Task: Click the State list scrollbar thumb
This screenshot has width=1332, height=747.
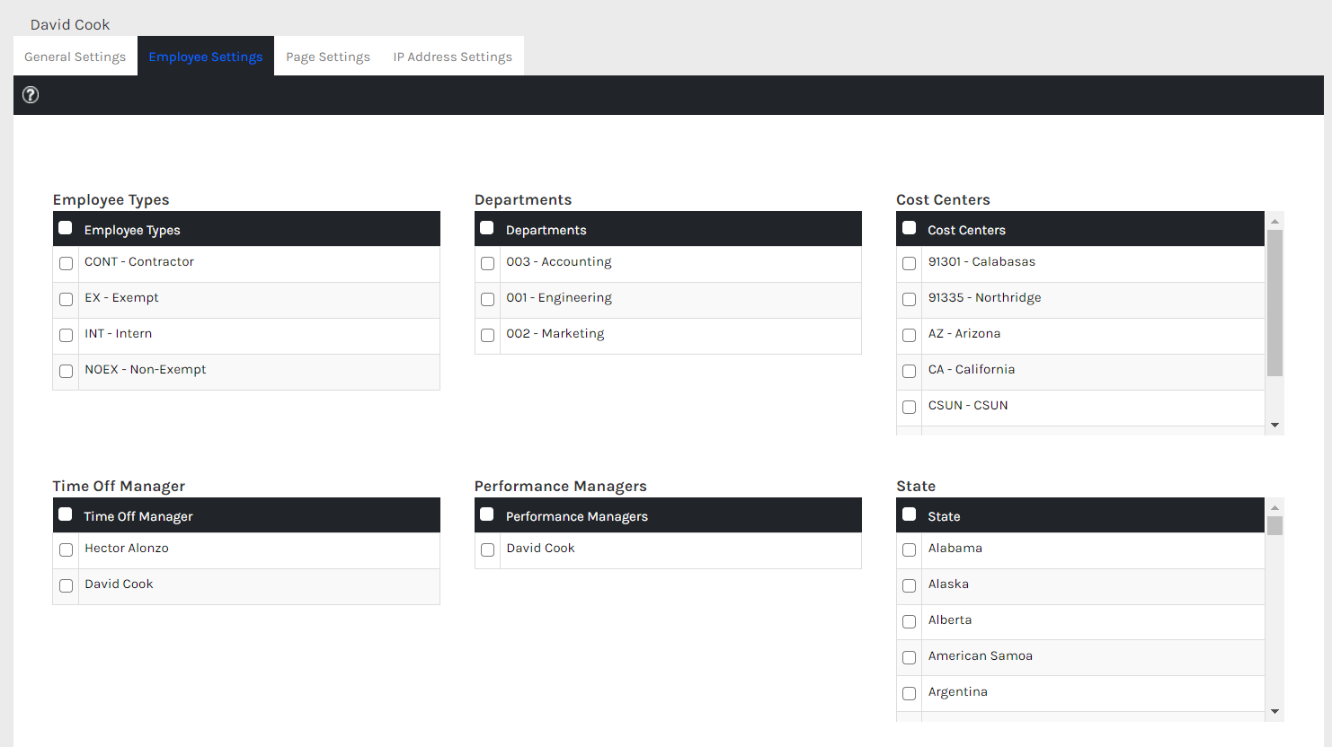Action: (x=1274, y=525)
